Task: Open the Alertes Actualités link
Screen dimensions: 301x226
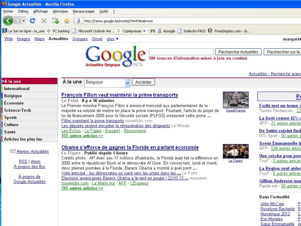Action: point(33,151)
